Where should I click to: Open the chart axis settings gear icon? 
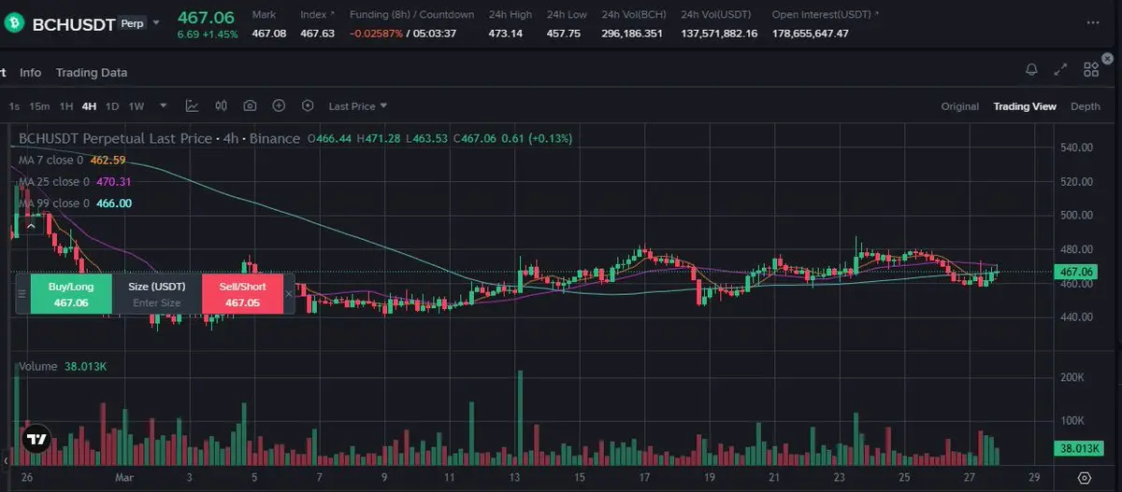[x=1085, y=478]
